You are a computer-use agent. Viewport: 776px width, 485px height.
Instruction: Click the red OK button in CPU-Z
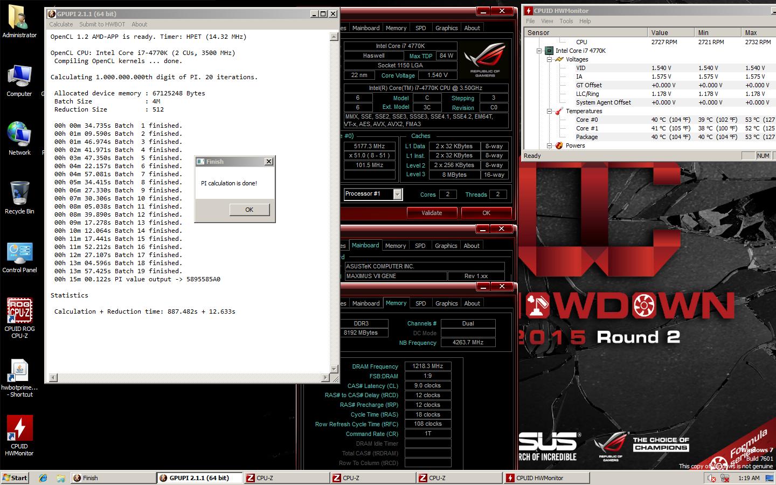click(x=486, y=213)
